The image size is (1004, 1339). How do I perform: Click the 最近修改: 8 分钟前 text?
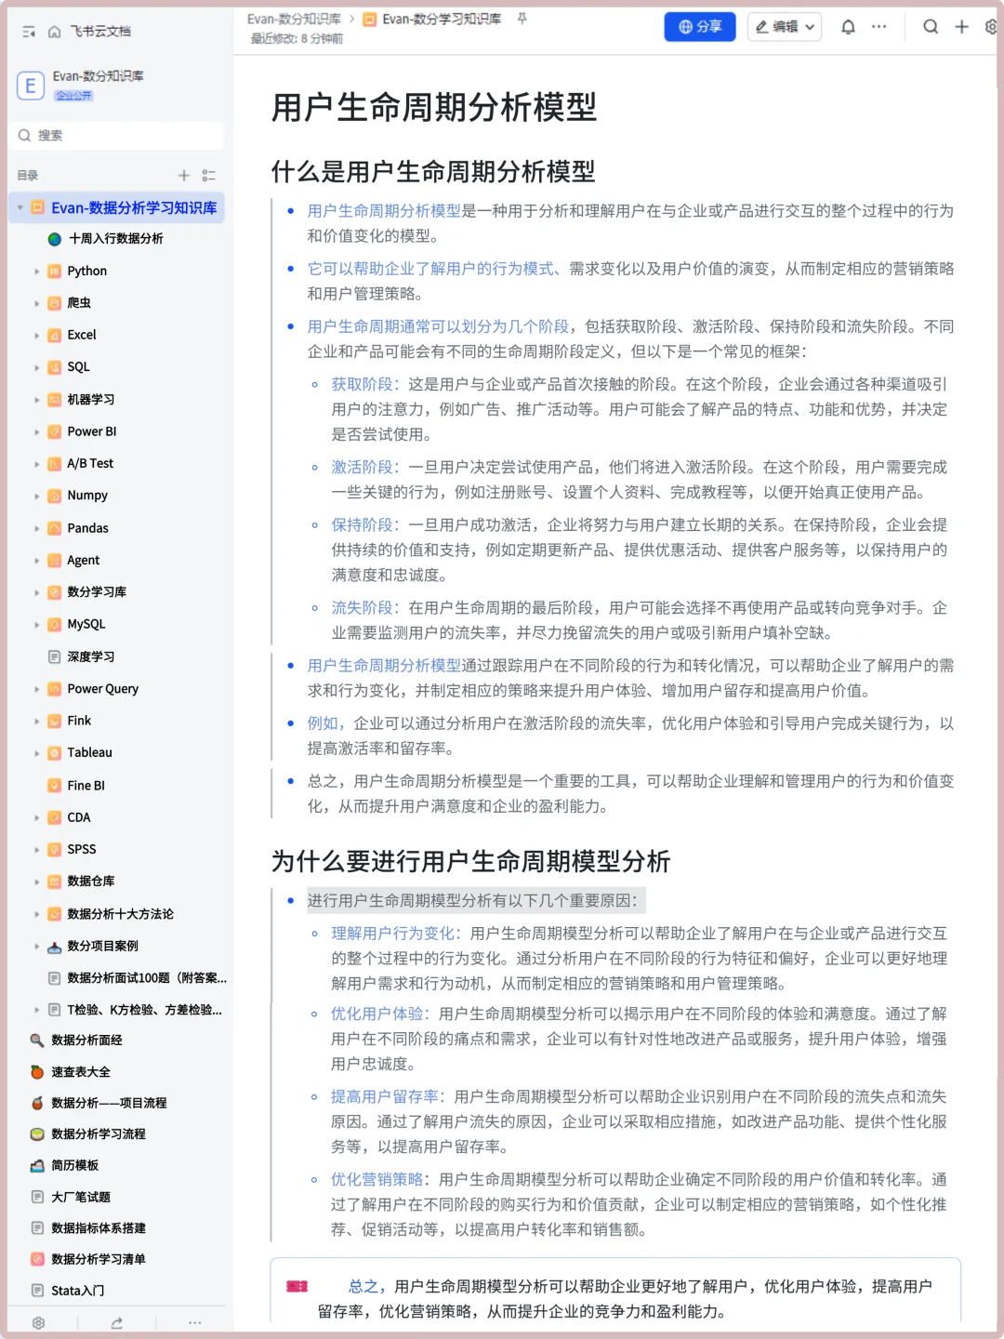[x=297, y=39]
